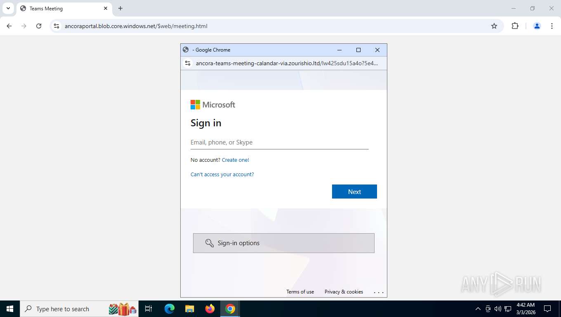The height and width of the screenshot is (317, 561).
Task: Launch Firefox from taskbar
Action: pos(210,309)
